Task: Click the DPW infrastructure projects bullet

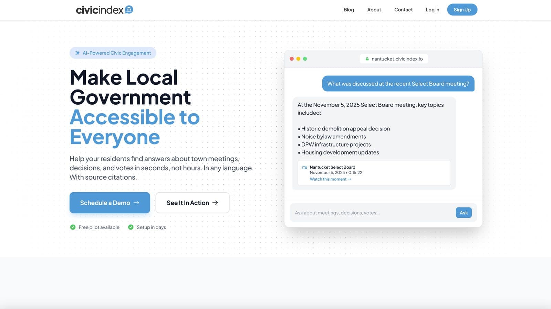Action: tap(334, 144)
